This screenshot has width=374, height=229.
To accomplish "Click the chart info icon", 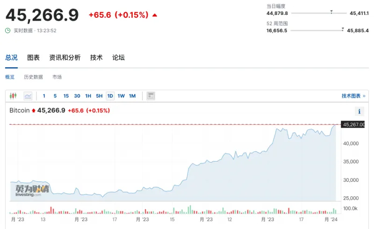I will tap(360, 111).
